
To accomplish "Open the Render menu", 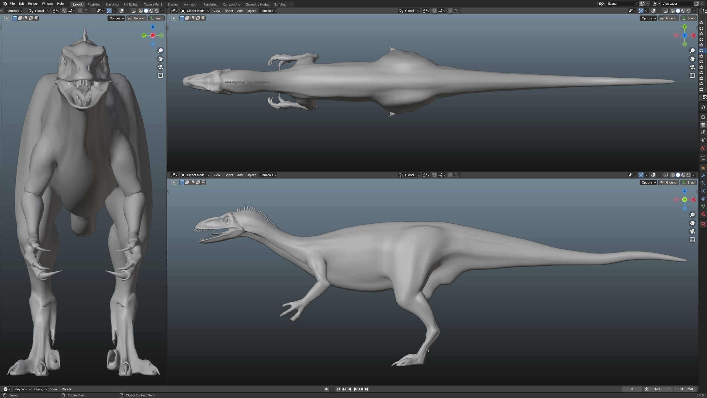I will click(x=33, y=4).
